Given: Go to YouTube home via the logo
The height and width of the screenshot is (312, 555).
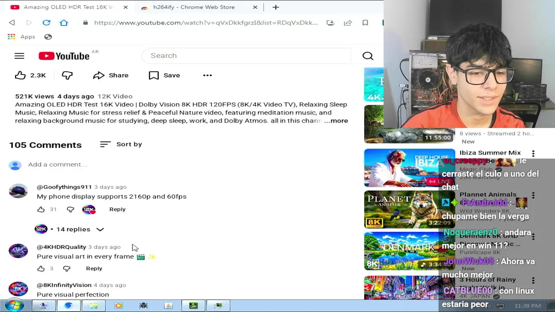Looking at the screenshot, I should click(x=64, y=56).
